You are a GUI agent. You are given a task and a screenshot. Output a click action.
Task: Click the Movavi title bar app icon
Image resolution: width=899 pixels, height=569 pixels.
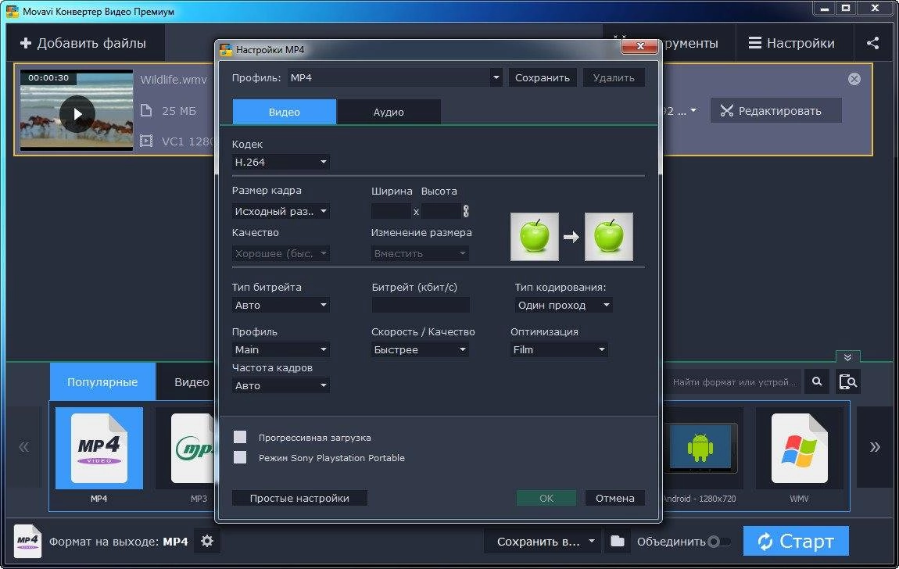(x=12, y=11)
